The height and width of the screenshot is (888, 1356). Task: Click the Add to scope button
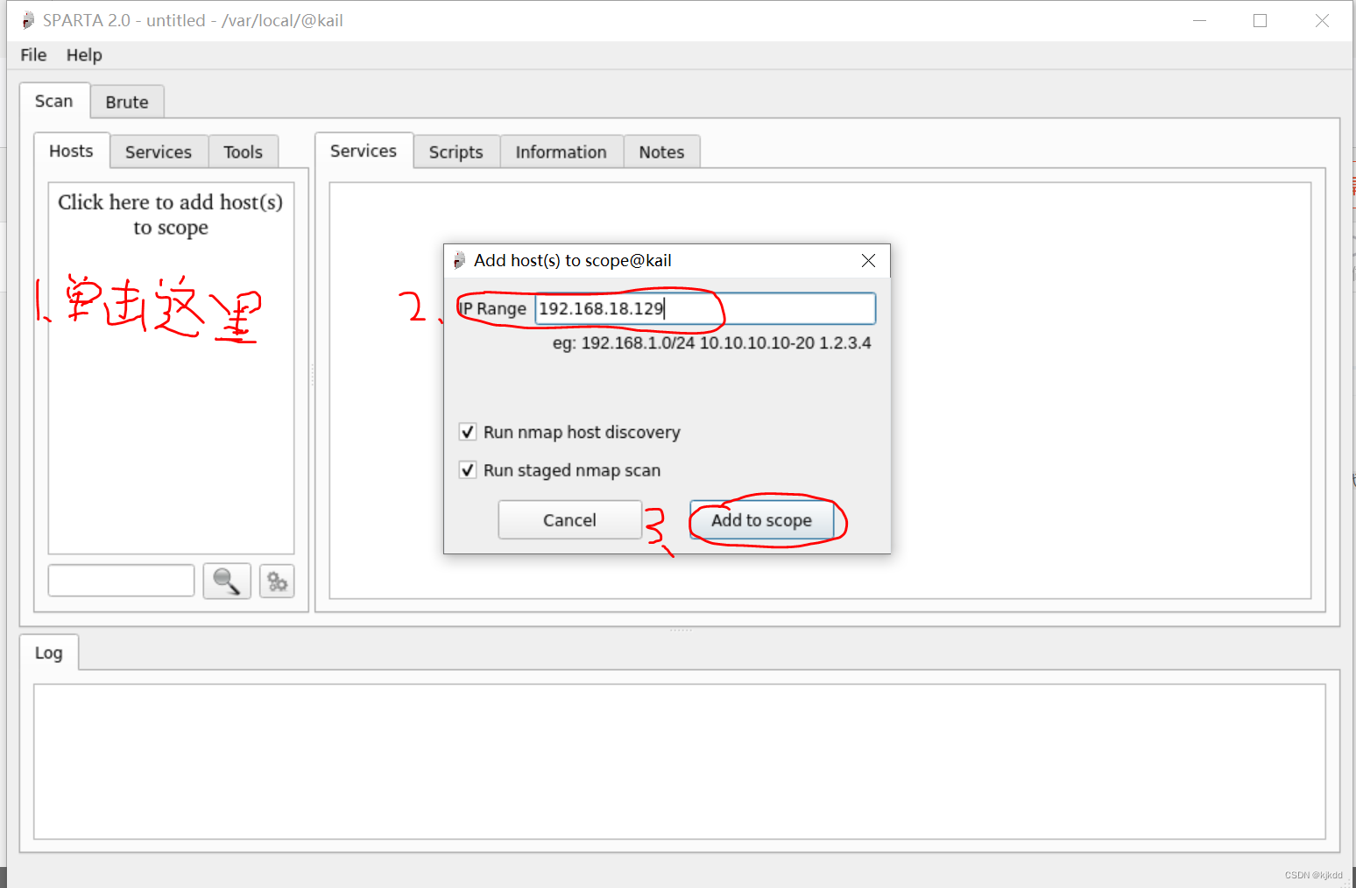761,520
